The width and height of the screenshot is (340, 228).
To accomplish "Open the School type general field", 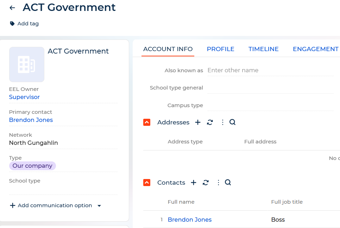I will (x=270, y=88).
